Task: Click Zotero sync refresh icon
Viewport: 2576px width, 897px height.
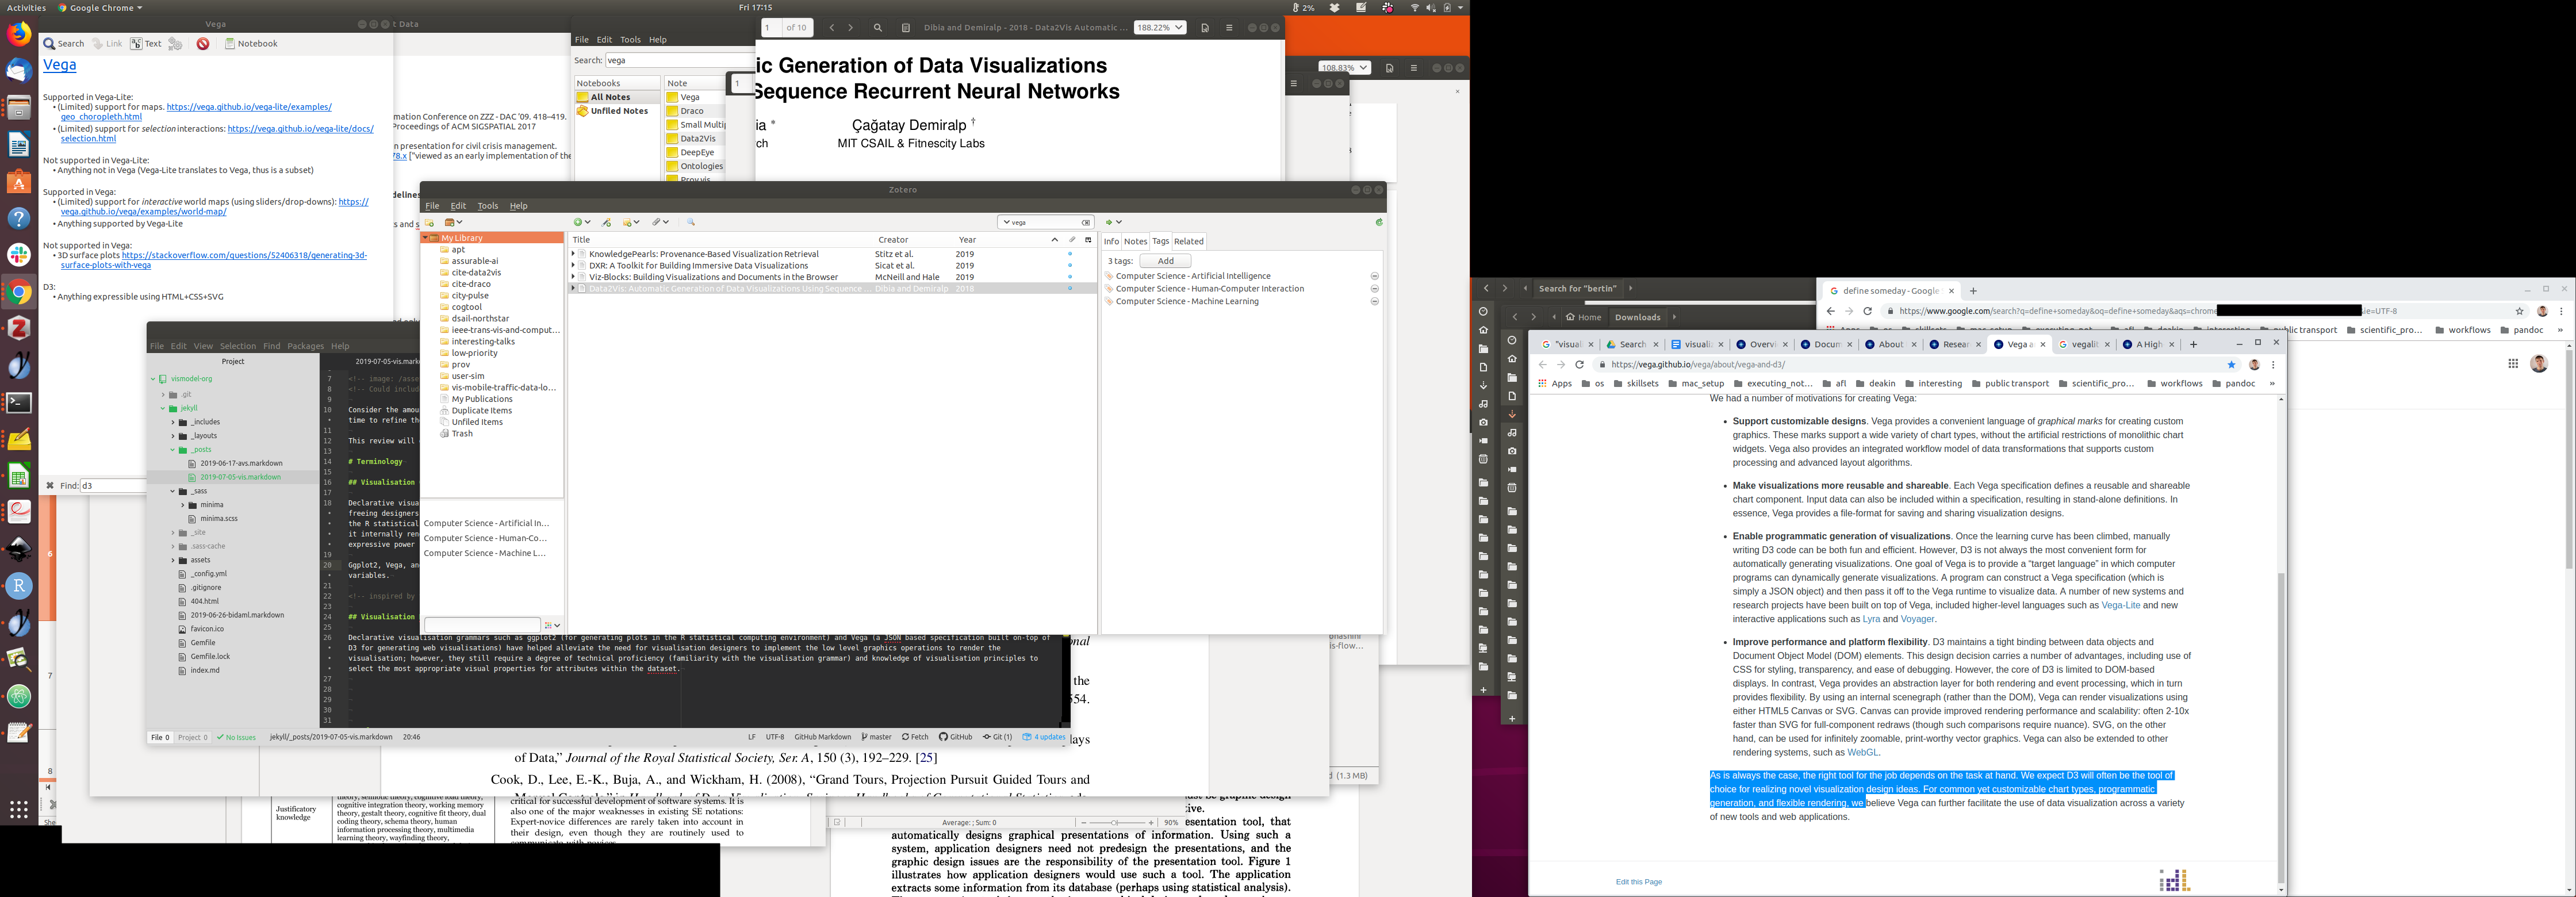Action: point(1378,222)
